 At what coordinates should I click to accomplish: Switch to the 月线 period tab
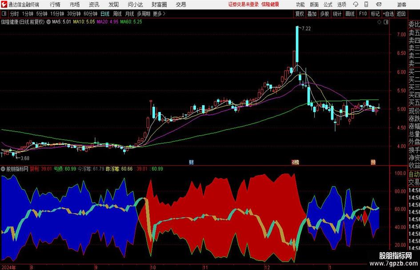tap(130, 14)
